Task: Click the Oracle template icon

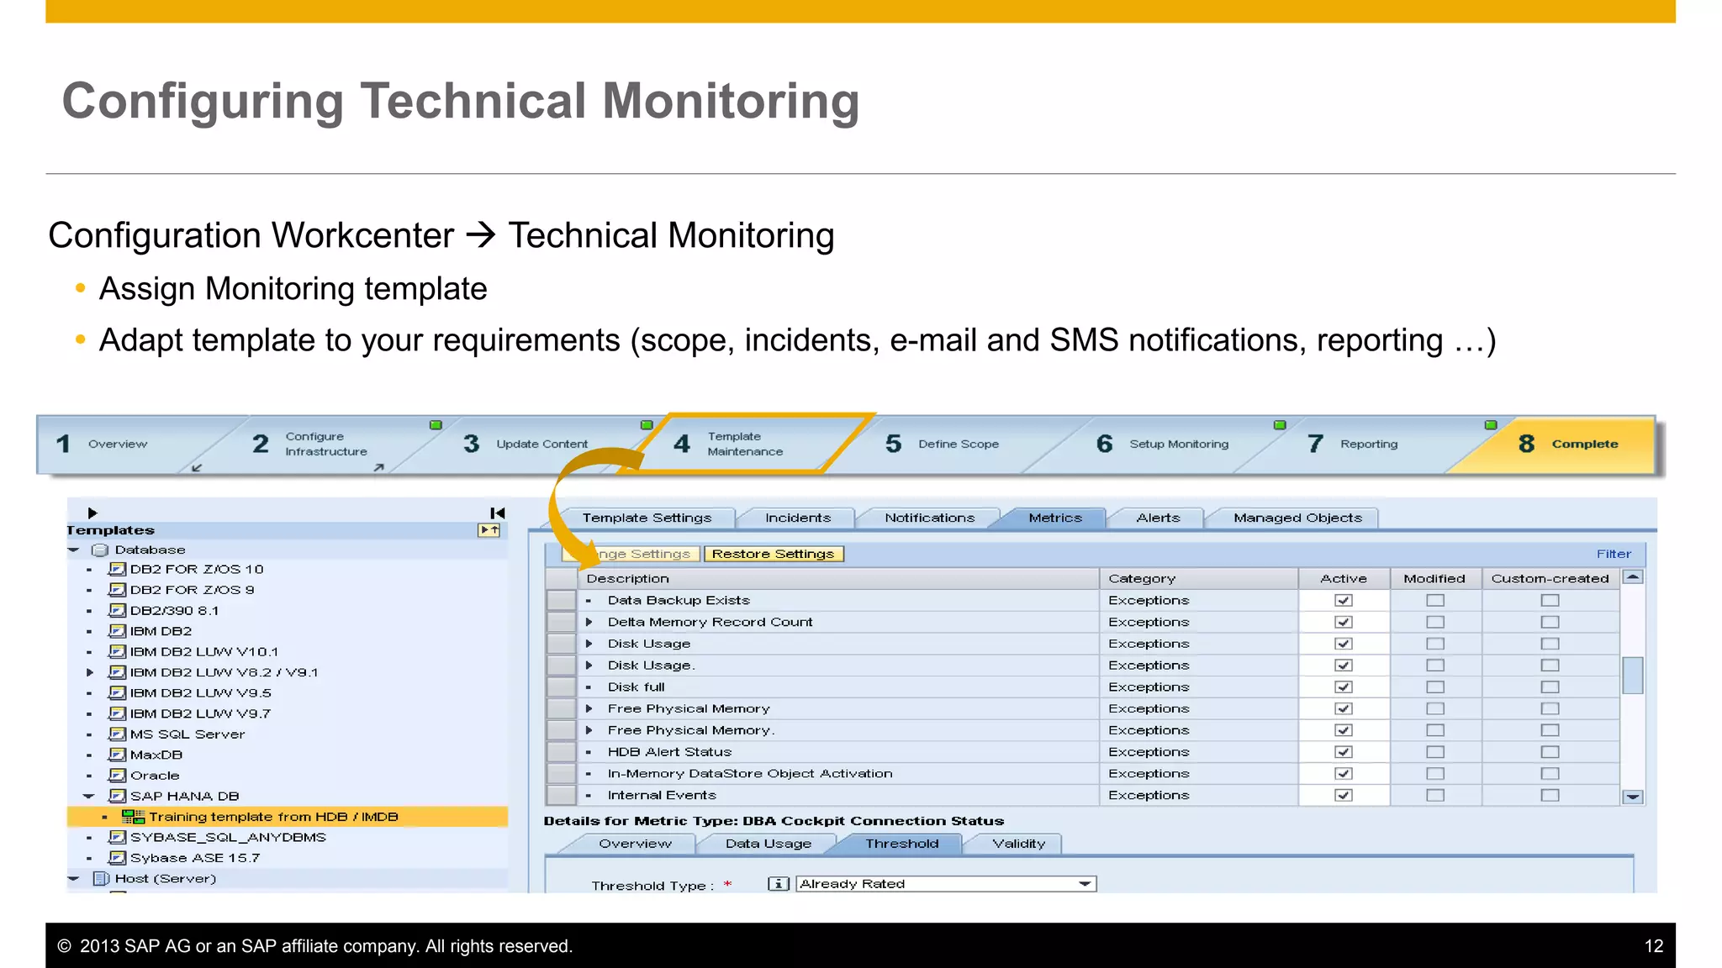Action: (x=118, y=775)
